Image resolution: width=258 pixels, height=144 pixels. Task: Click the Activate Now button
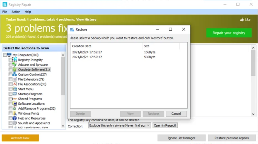(20, 138)
